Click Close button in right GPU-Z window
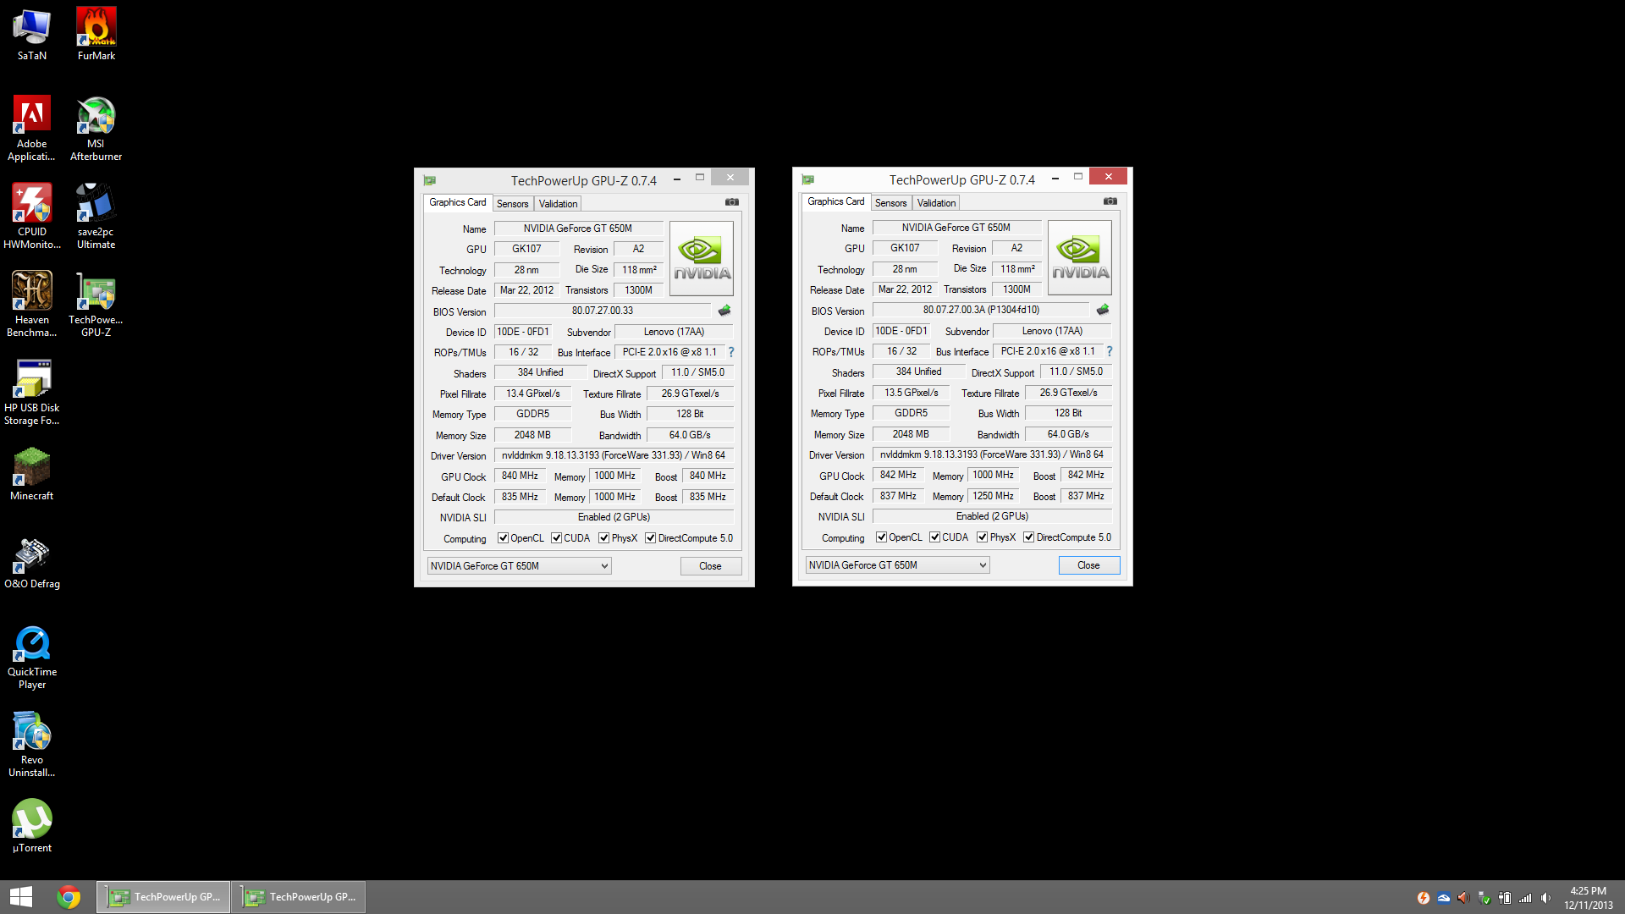The image size is (1625, 914). point(1089,565)
